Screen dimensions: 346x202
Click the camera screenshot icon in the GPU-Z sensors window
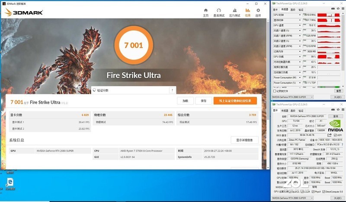click(x=333, y=9)
